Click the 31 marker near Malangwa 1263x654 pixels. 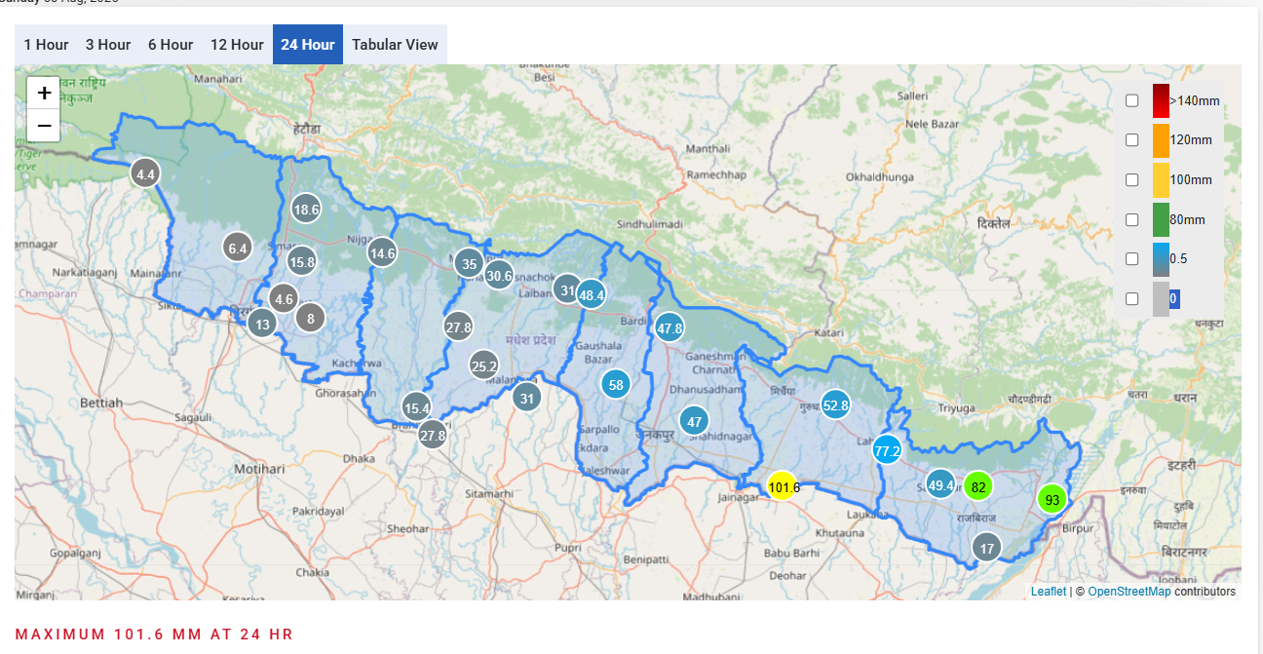point(527,397)
